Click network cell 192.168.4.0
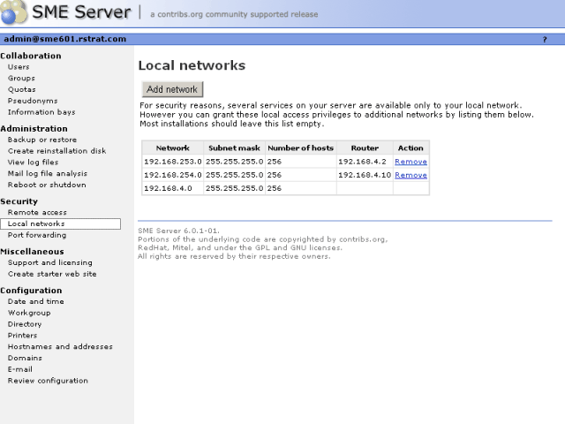The image size is (565, 424). click(x=173, y=188)
